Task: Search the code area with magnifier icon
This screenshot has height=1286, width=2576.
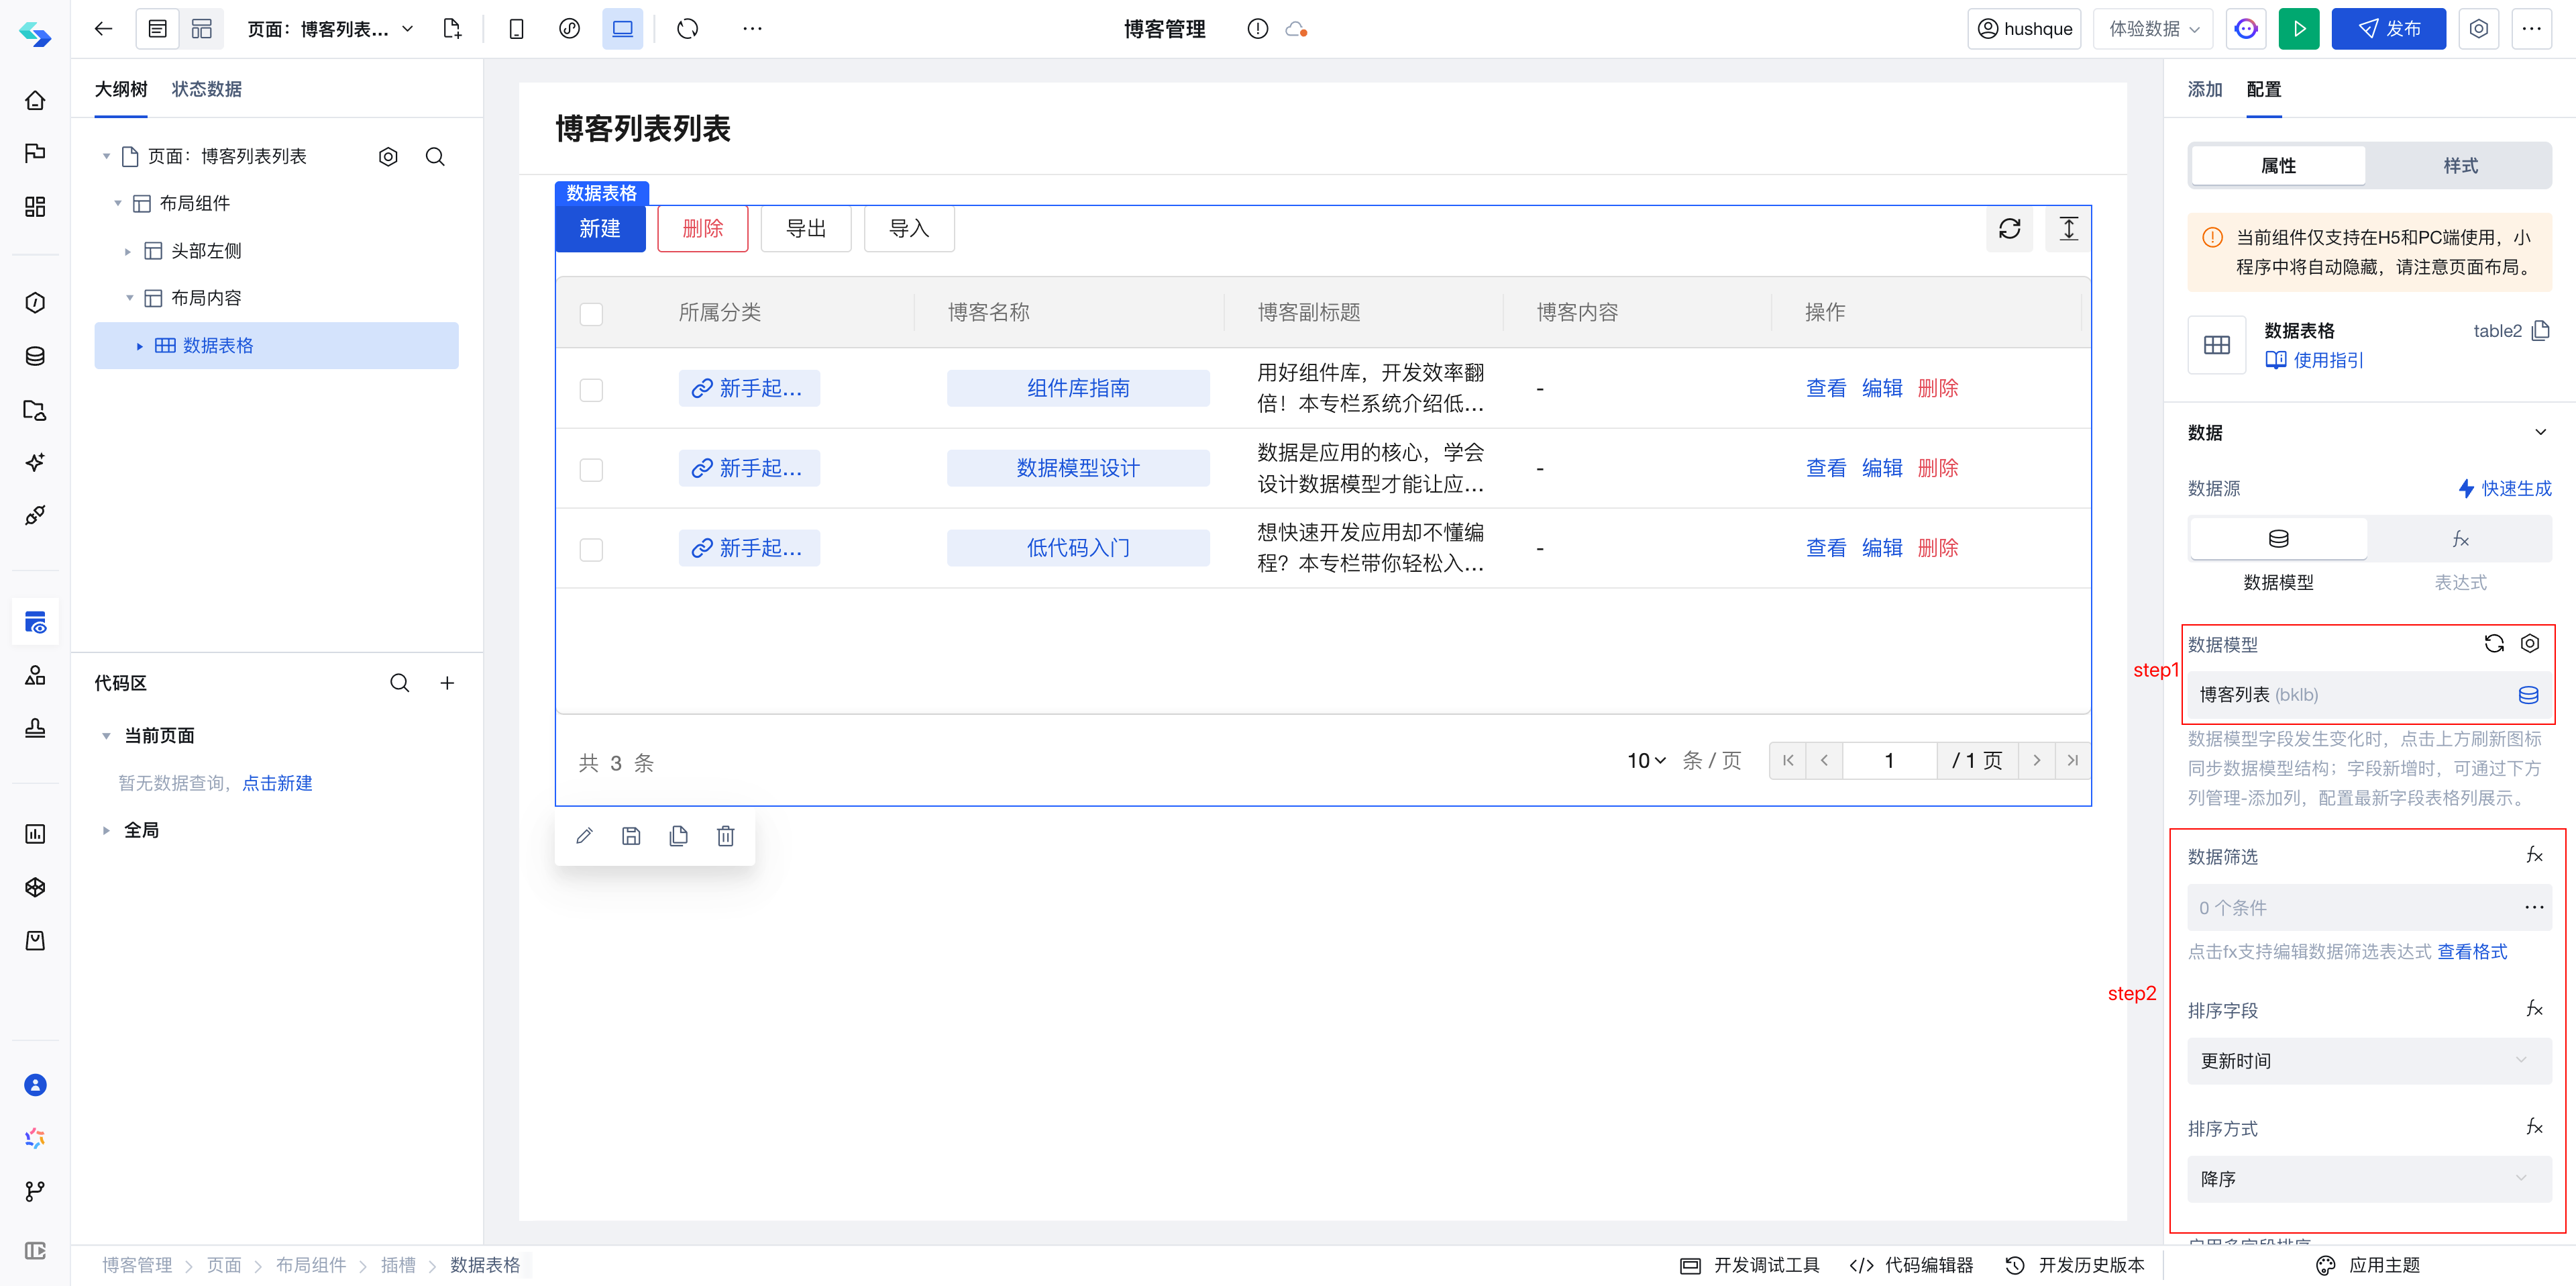Action: coord(399,683)
